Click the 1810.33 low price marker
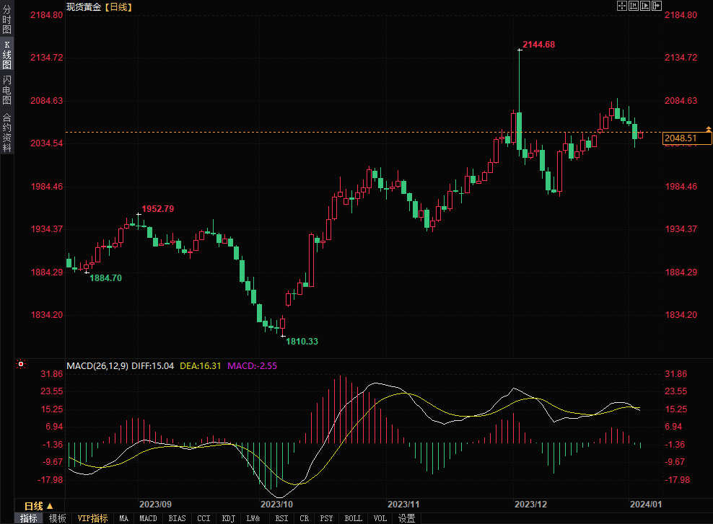This screenshot has height=524, width=713. coord(302,341)
